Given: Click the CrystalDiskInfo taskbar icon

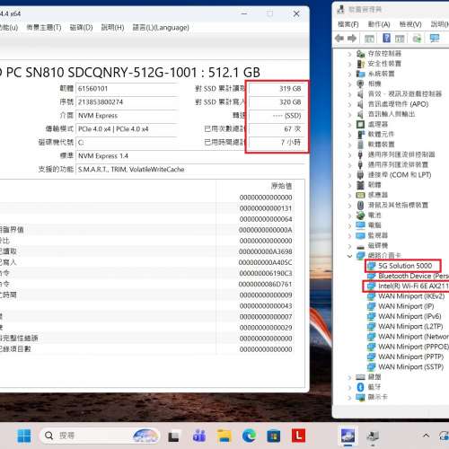Looking at the screenshot, I should pos(348,436).
